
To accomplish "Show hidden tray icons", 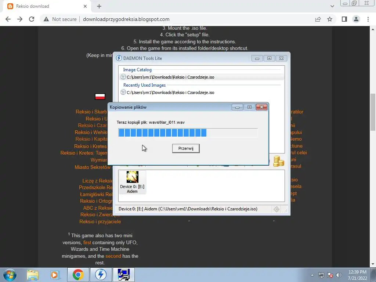I will [312, 275].
